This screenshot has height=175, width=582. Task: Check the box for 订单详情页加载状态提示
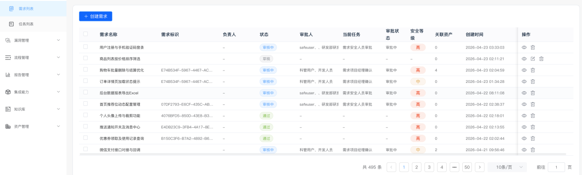(85, 81)
